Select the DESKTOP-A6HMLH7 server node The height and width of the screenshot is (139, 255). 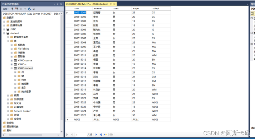(x=32, y=14)
